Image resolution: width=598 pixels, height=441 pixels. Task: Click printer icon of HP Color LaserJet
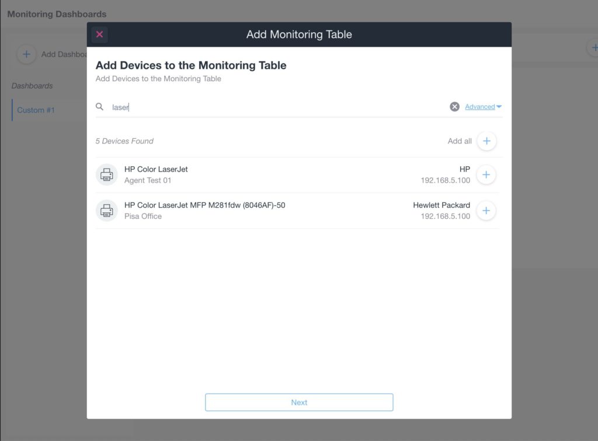[106, 175]
